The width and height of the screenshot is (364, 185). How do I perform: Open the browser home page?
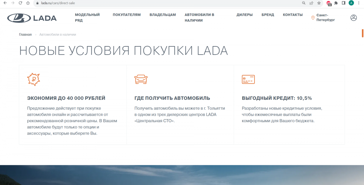(28, 3)
